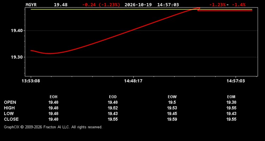Screen dimensions: 265x141
Task: Select the 19.40 y-axis price label
Action: coord(17,31)
